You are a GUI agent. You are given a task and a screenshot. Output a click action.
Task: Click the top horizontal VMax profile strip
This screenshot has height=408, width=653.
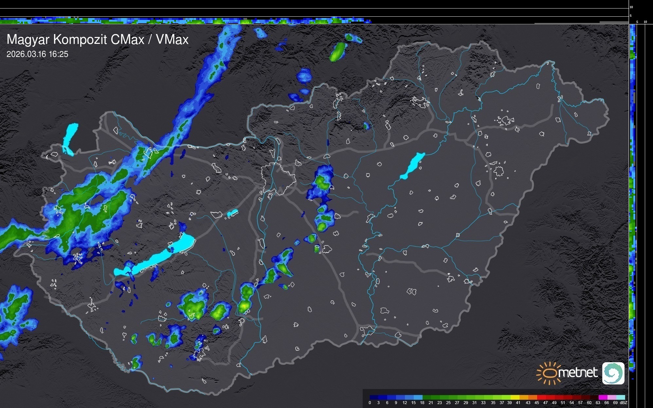click(x=183, y=21)
